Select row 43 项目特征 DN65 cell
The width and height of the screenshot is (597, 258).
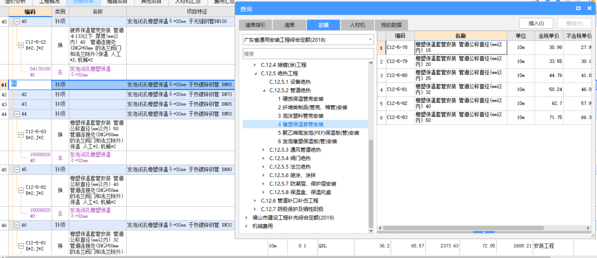180,104
